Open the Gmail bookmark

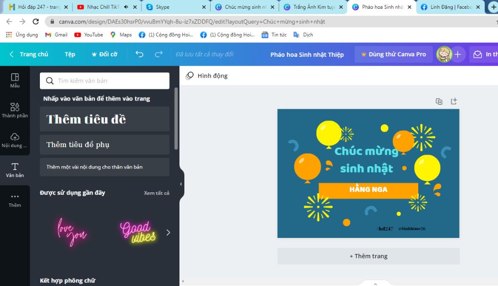click(56, 35)
